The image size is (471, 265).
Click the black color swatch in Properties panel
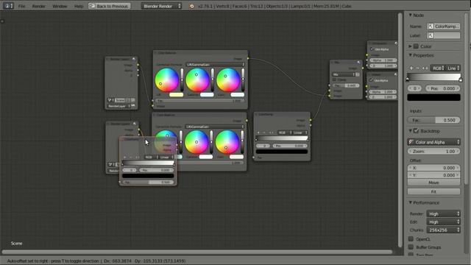(433, 97)
